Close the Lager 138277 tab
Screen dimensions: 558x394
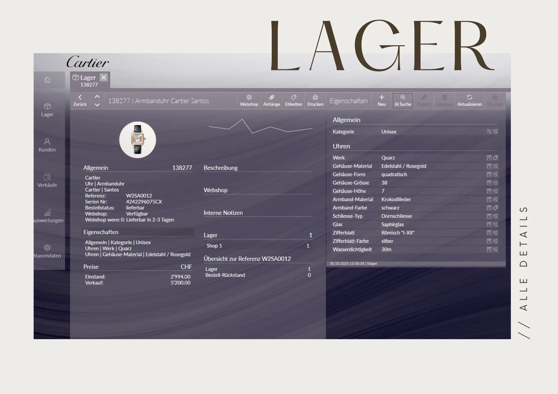(x=104, y=77)
